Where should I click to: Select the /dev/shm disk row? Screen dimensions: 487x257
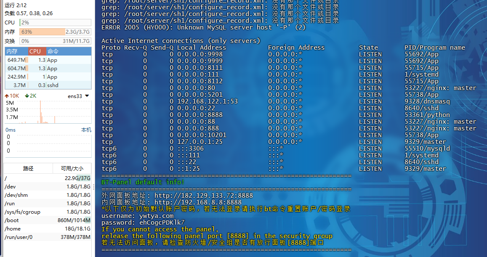(48, 195)
